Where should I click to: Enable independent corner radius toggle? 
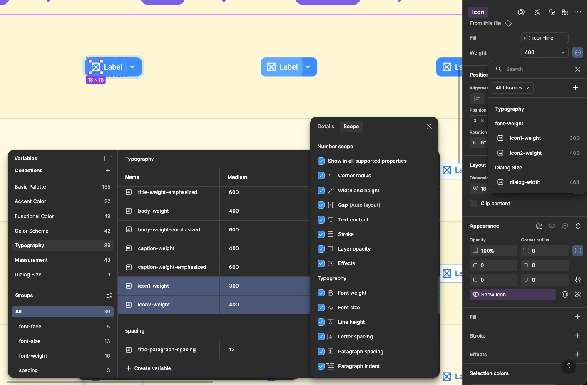(577, 251)
